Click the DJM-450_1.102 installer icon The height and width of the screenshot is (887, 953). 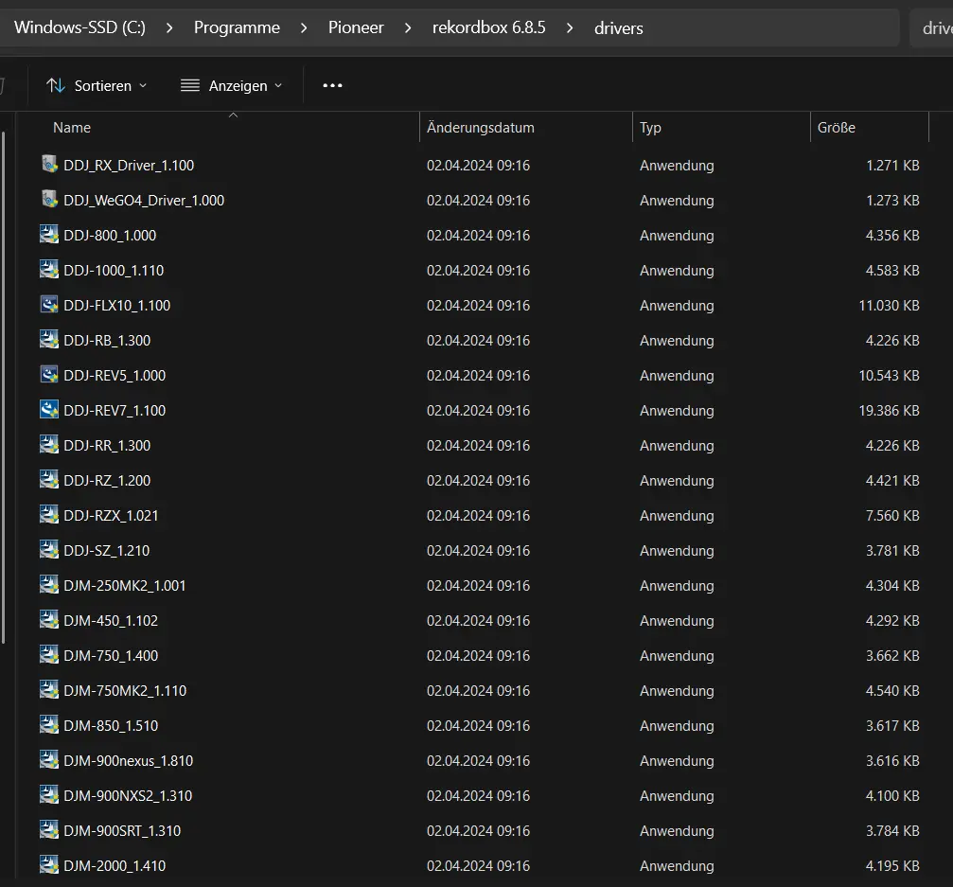[x=48, y=620]
